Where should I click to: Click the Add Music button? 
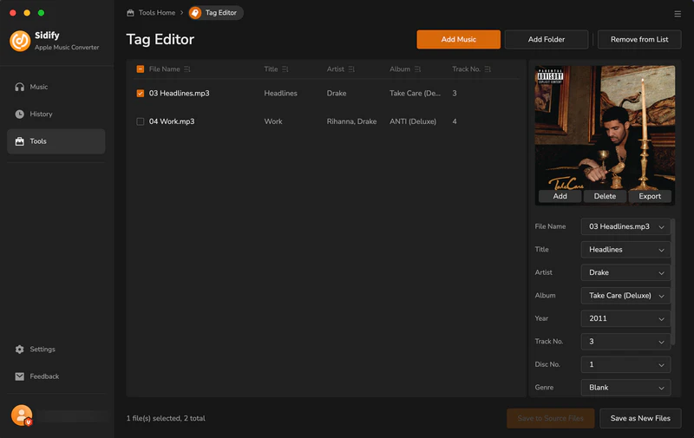[459, 39]
